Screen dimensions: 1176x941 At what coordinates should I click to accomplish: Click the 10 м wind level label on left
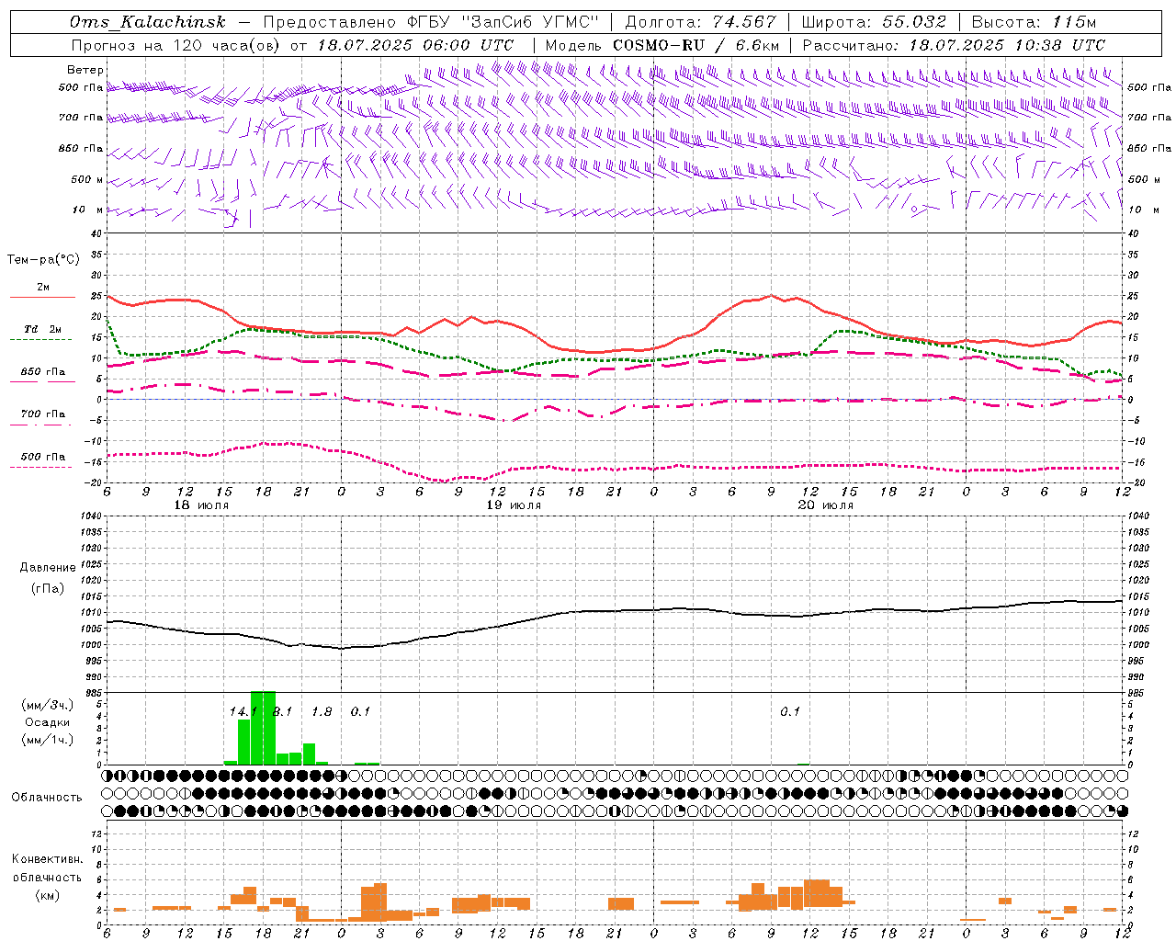[x=87, y=210]
